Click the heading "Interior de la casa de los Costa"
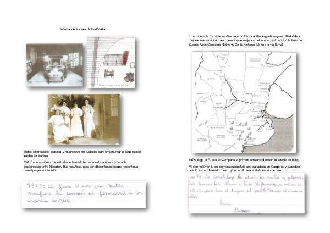 (x=82, y=29)
